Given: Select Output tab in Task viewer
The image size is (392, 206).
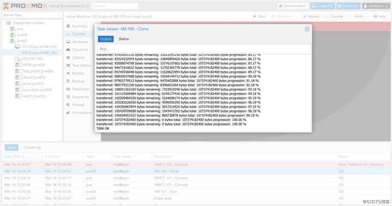Looking at the screenshot, I should click(106, 39).
